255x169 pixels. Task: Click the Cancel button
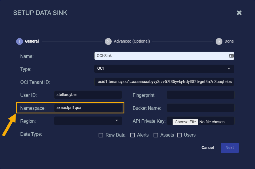click(207, 148)
